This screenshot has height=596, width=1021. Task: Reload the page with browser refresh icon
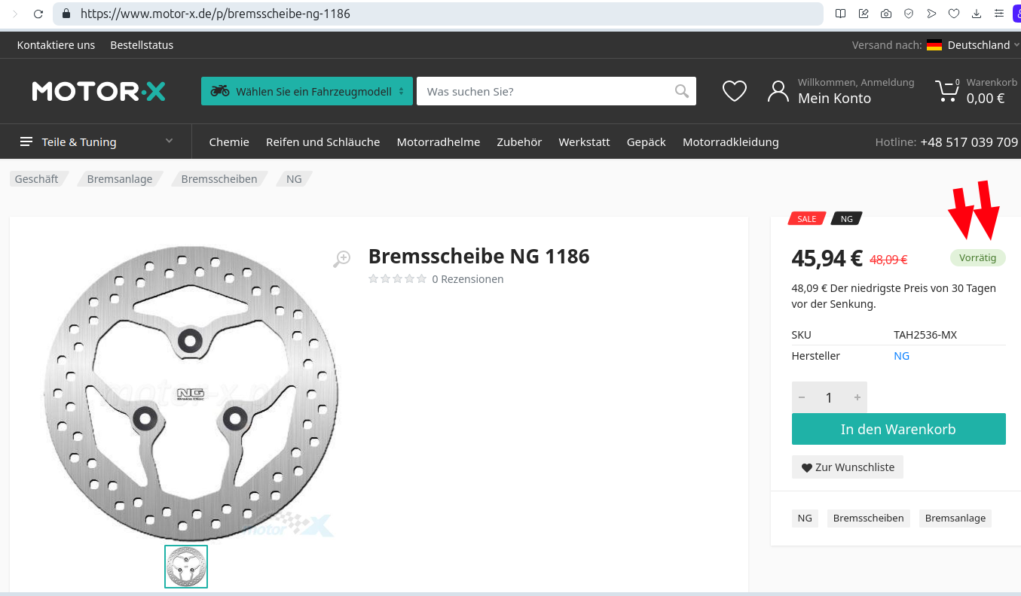(38, 14)
